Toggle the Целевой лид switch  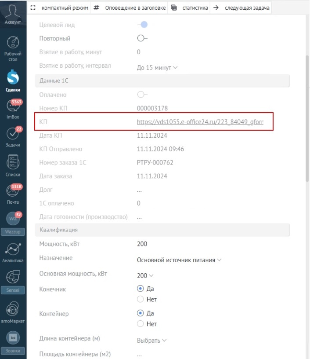tap(142, 25)
